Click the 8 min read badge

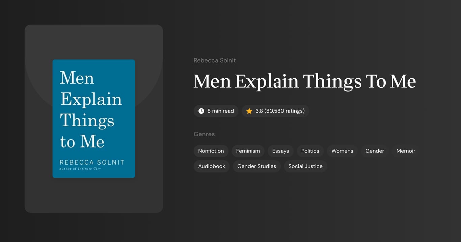(x=216, y=111)
